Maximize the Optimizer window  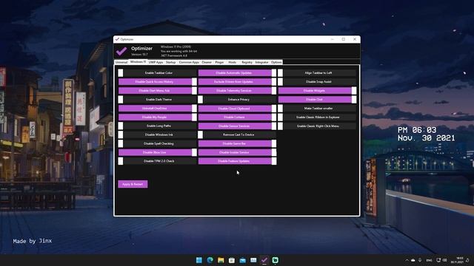pyautogui.click(x=344, y=39)
